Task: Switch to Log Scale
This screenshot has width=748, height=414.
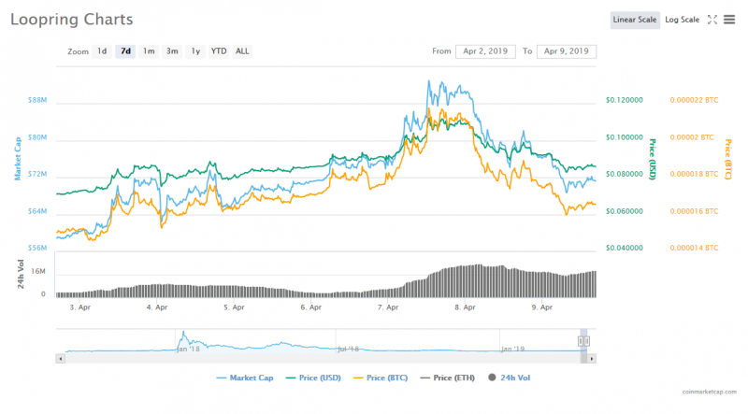Action: (682, 20)
